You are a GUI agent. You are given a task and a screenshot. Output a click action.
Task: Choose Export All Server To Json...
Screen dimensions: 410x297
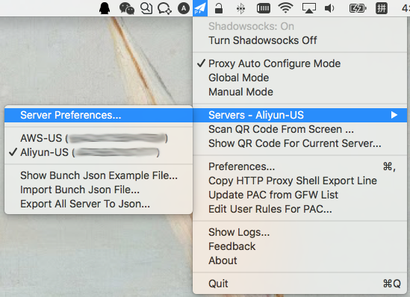pyautogui.click(x=99, y=204)
